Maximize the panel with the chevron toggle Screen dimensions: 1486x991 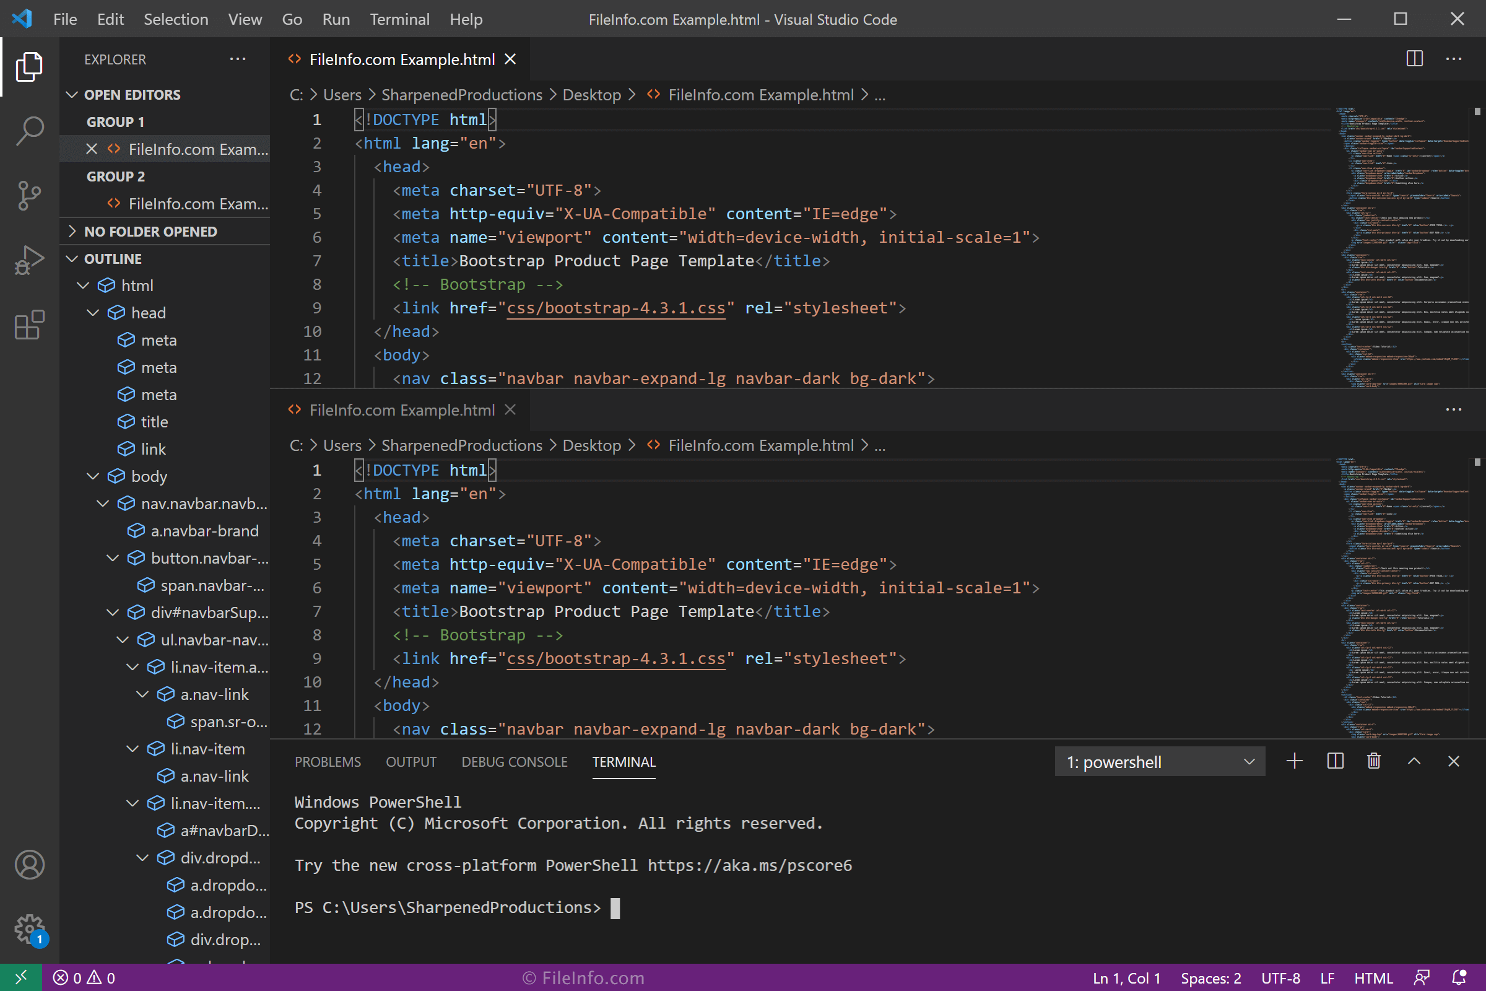1414,761
